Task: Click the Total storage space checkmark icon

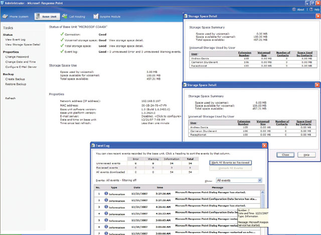Action: coord(62,46)
